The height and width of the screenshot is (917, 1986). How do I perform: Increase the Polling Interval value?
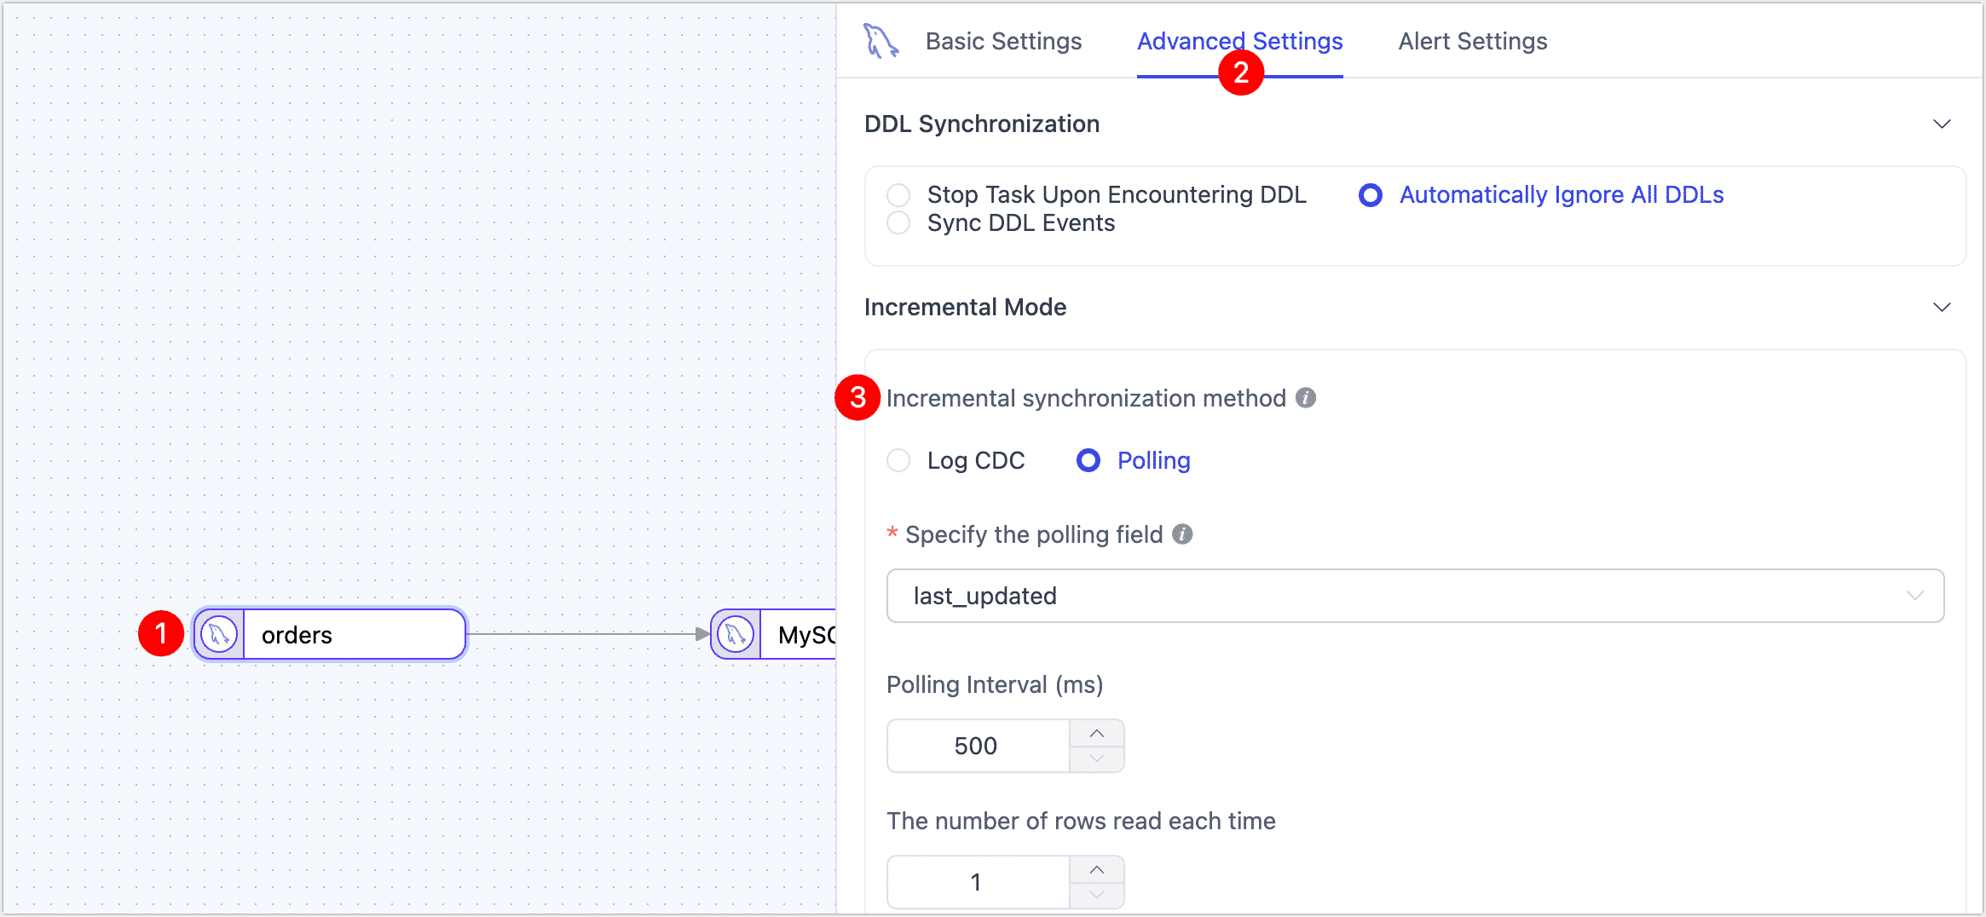point(1097,734)
